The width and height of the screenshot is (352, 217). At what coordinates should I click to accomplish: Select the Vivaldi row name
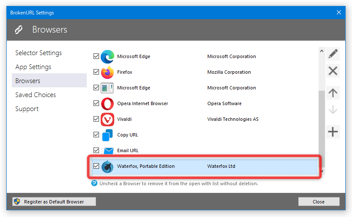point(124,119)
